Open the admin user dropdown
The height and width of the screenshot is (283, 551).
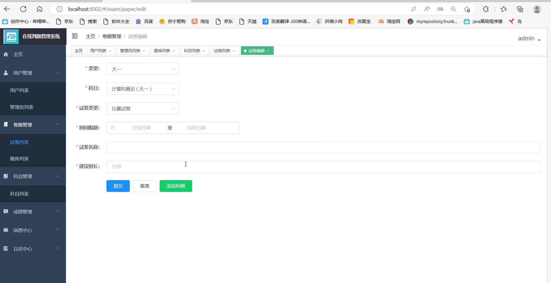[x=529, y=38]
